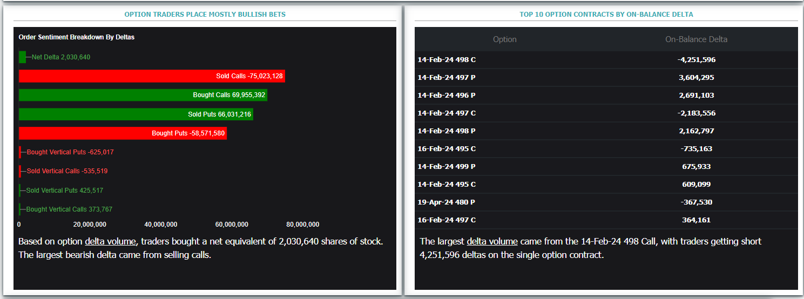Click the Net Delta 2,030,640 label

61,57
